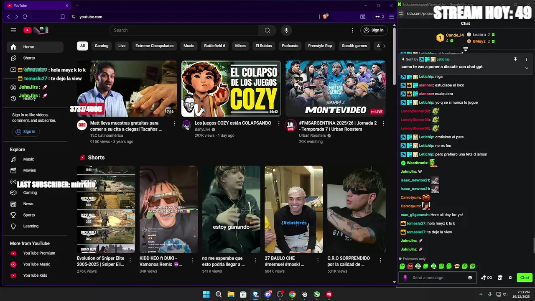Viewport: 535px width, 301px height.
Task: Open options for the Sniper Elite short
Action: tap(130, 260)
